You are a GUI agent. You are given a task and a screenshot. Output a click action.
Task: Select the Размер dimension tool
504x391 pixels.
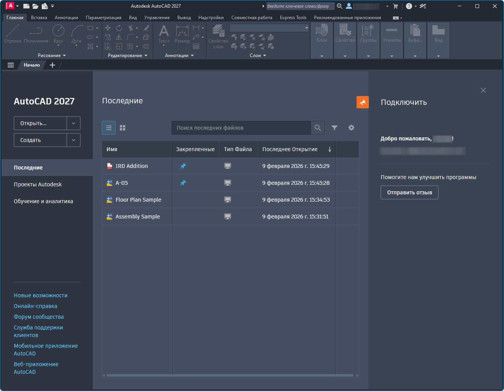click(182, 34)
